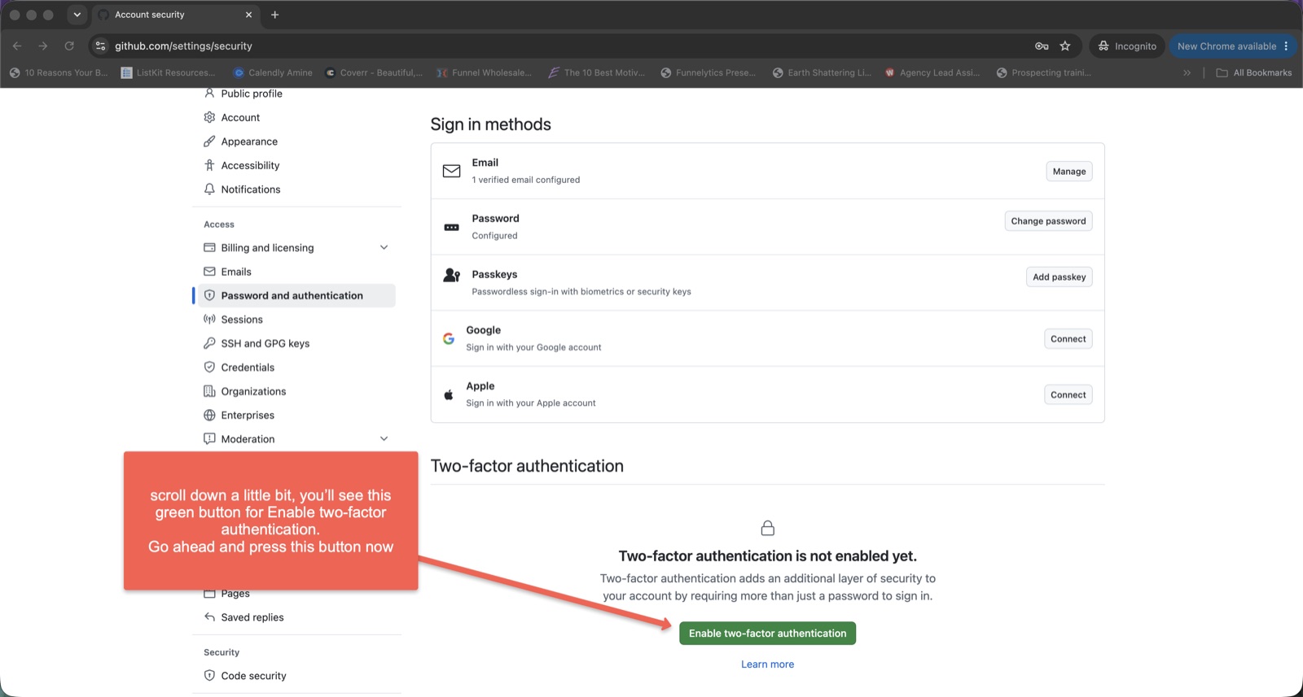Click the Moderation report icon

(x=209, y=438)
